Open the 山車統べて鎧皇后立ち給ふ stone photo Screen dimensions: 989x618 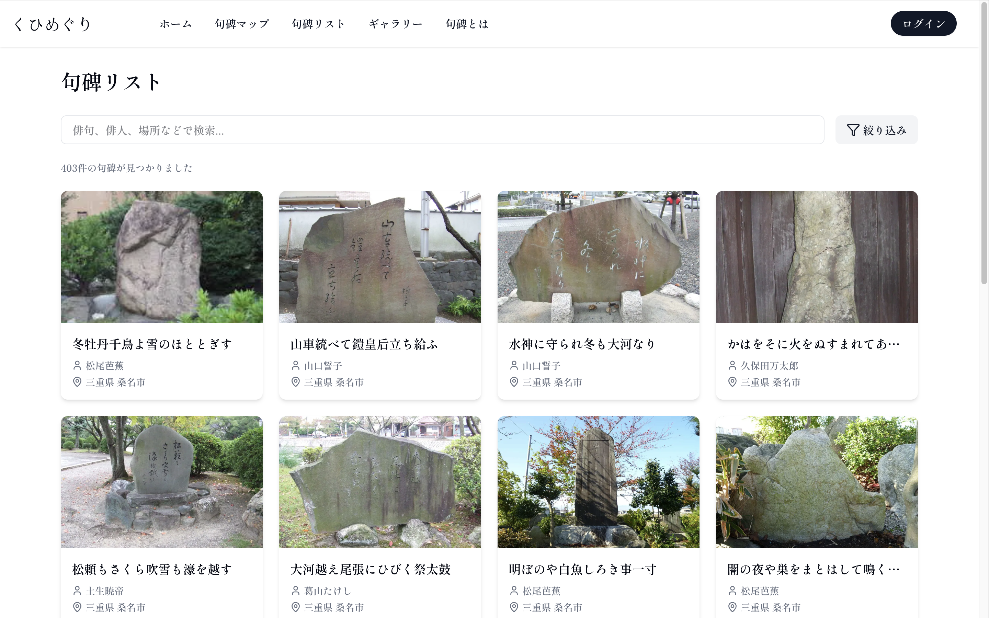(380, 257)
